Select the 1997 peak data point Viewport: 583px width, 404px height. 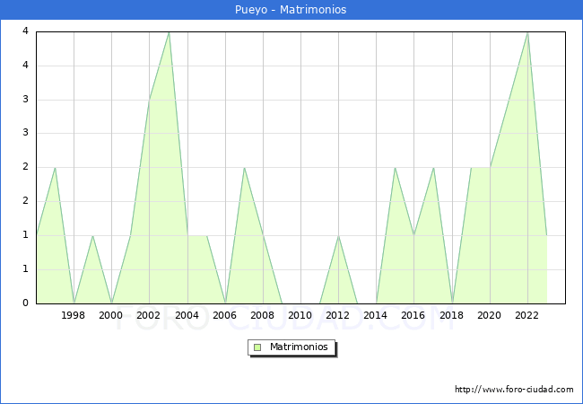pos(56,168)
